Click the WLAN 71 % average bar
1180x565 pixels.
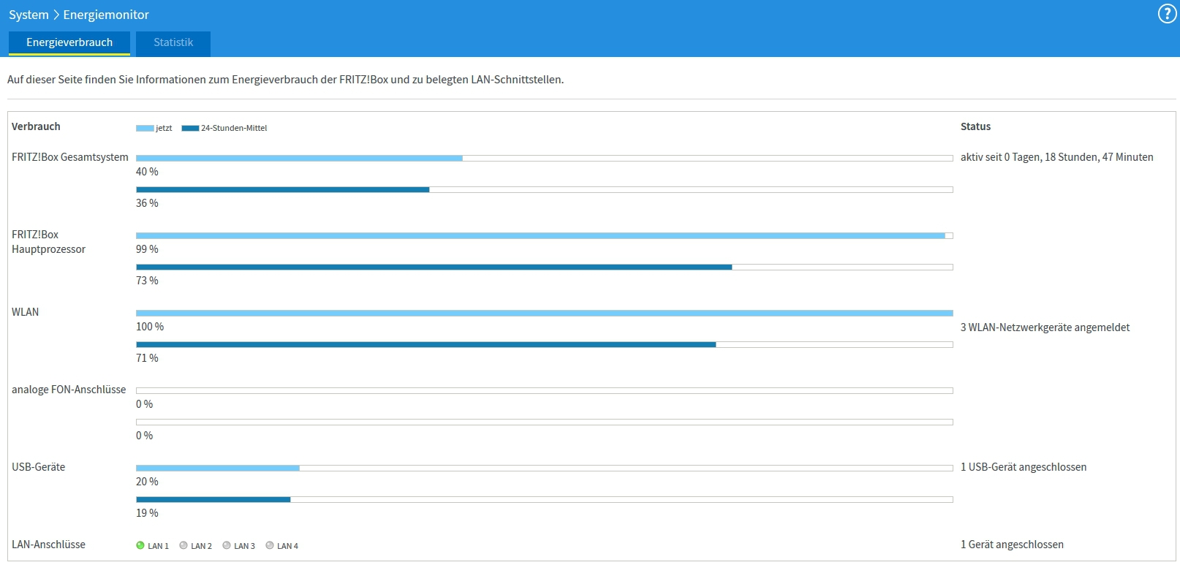click(426, 344)
